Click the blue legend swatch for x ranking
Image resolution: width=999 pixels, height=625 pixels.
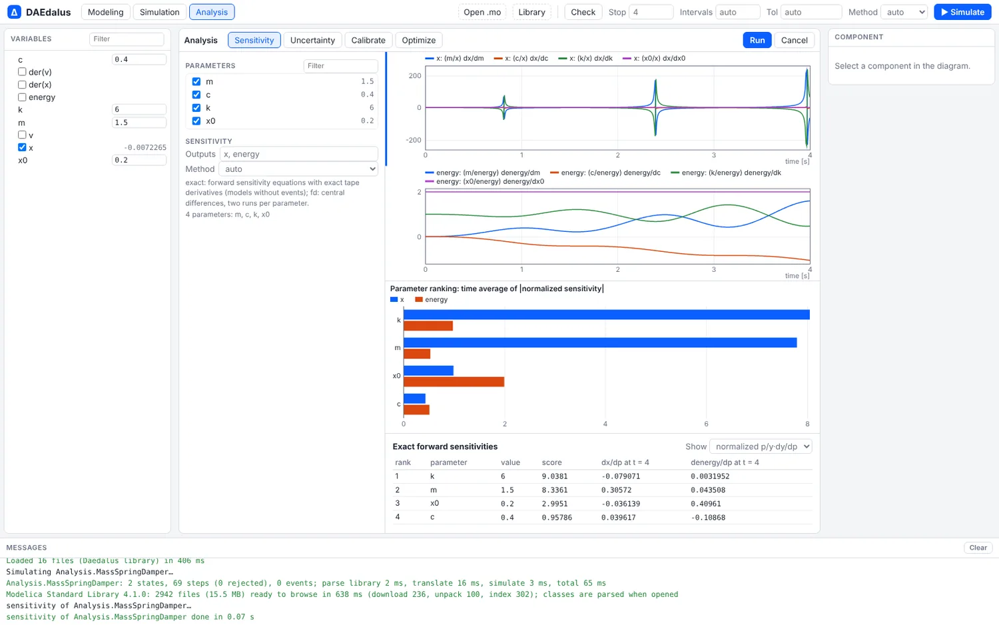coord(394,300)
